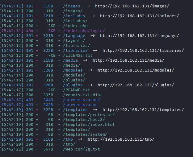Click the http://192.168.162.131/templates/ redirect URL
This screenshot has height=157, width=193.
click(143, 110)
